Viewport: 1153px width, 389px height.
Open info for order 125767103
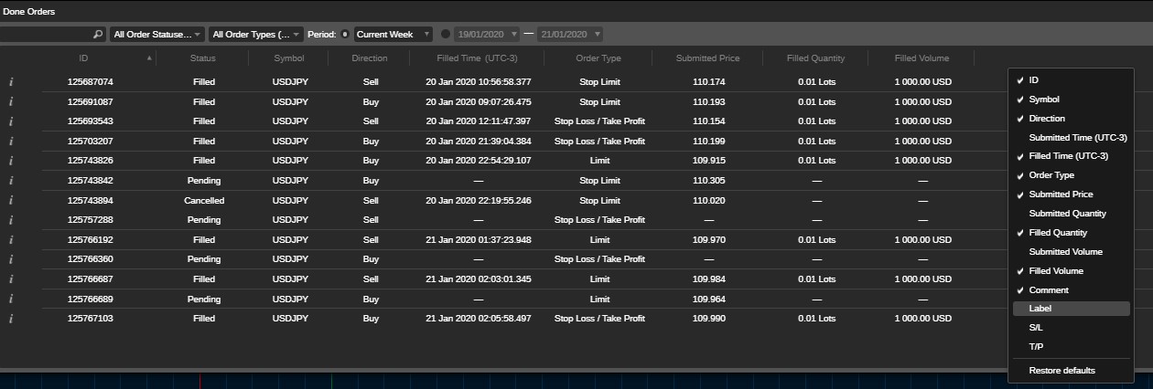[x=11, y=319]
